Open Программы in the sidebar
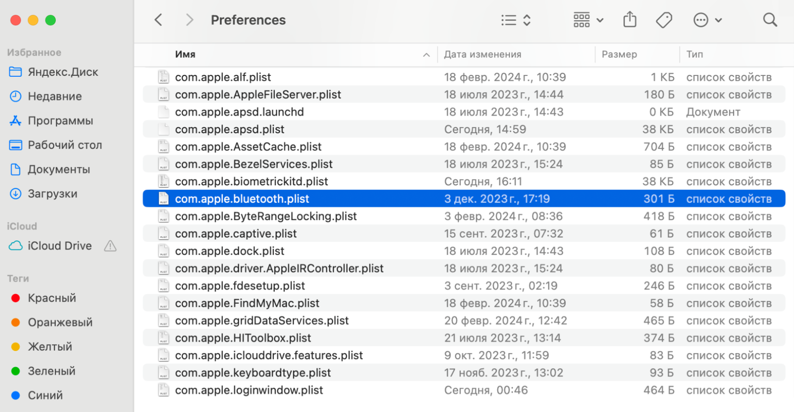794x412 pixels. (x=60, y=120)
